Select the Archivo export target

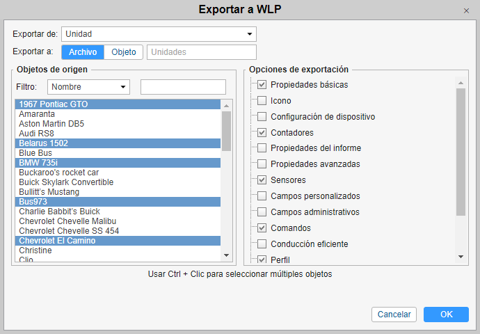coord(83,52)
